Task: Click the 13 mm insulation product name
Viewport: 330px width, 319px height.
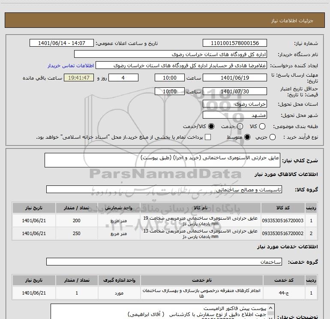Action: pos(201,234)
